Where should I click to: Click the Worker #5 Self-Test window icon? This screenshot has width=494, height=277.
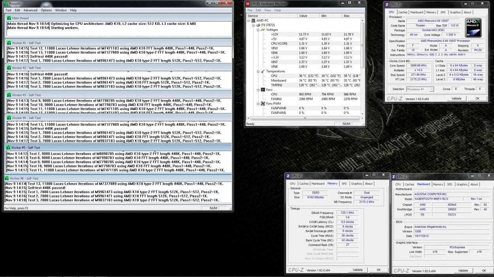9,147
